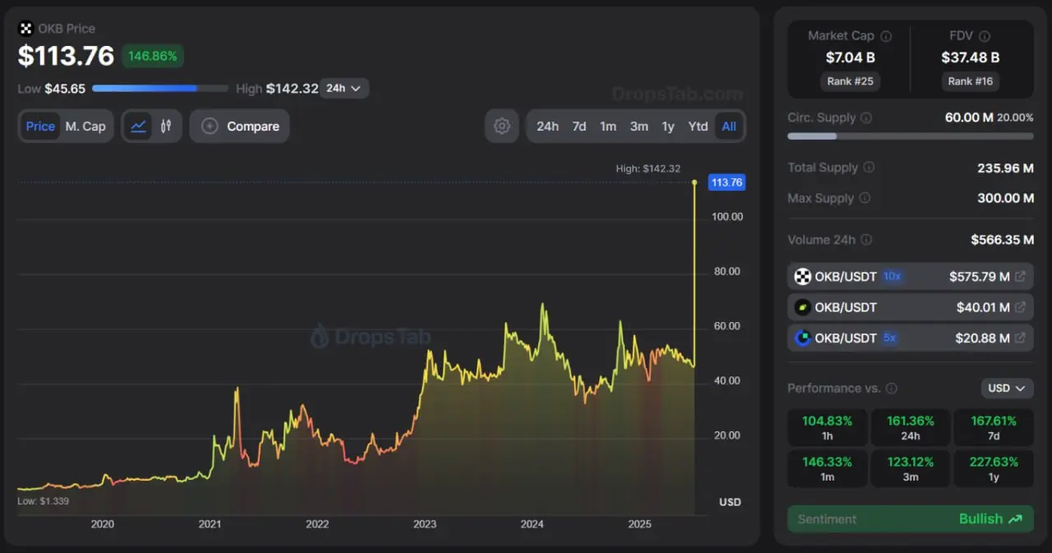Open external link for $40.01 M pair
Viewport: 1052px width, 553px height.
[1020, 307]
